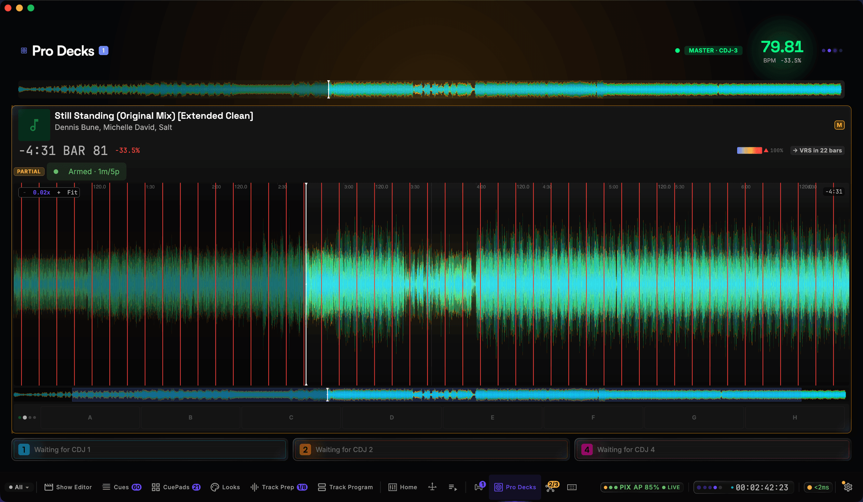This screenshot has width=863, height=502.
Task: Click the 5:00 time marker on ruler
Action: click(x=613, y=187)
